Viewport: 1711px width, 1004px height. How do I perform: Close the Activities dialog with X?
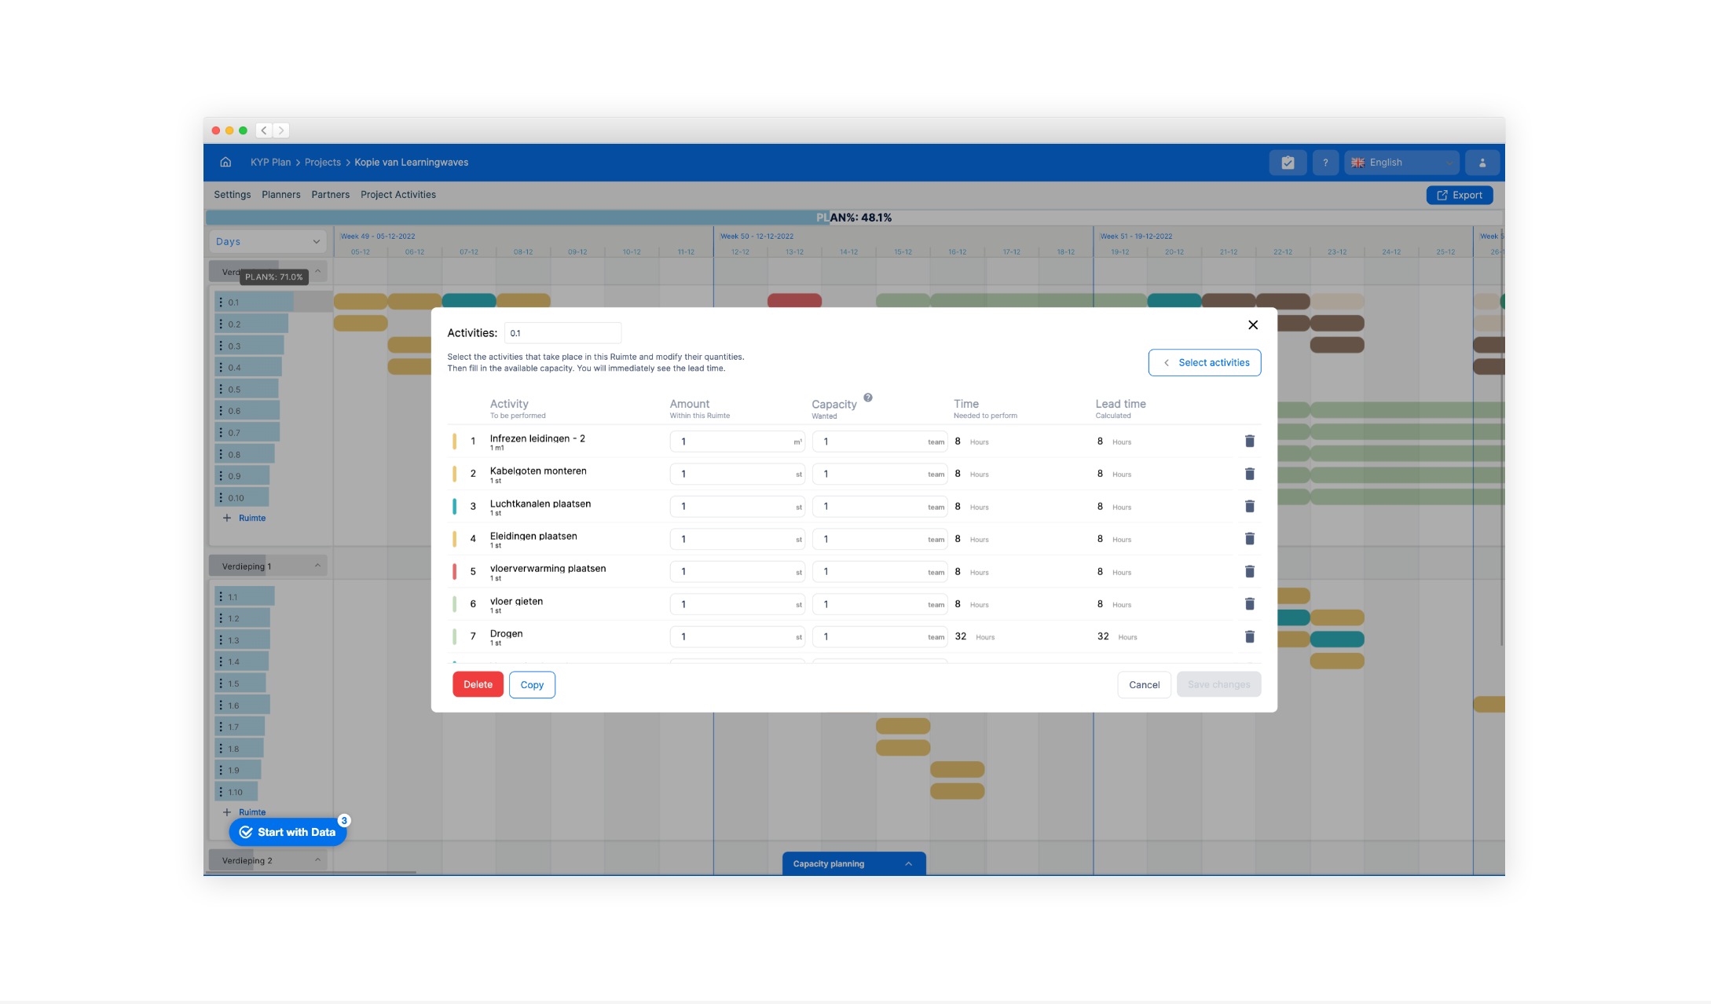click(1253, 325)
